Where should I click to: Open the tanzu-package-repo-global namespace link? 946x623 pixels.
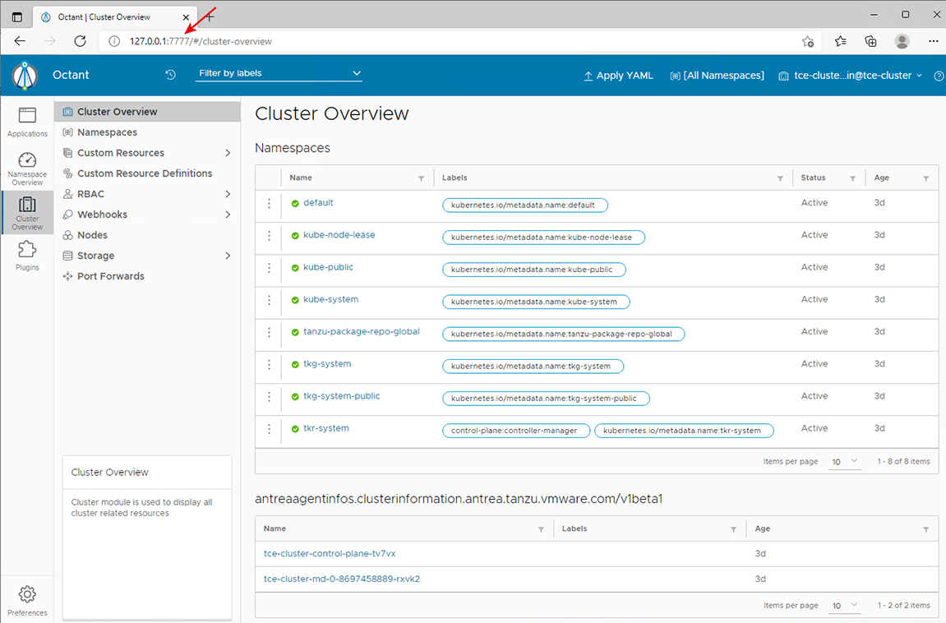[x=362, y=332]
